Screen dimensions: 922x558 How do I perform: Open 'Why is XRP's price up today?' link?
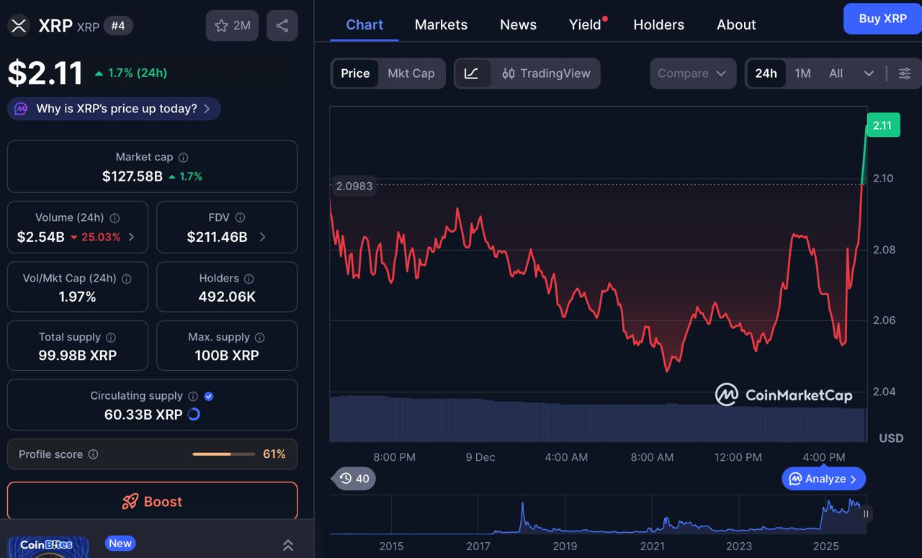pos(113,109)
